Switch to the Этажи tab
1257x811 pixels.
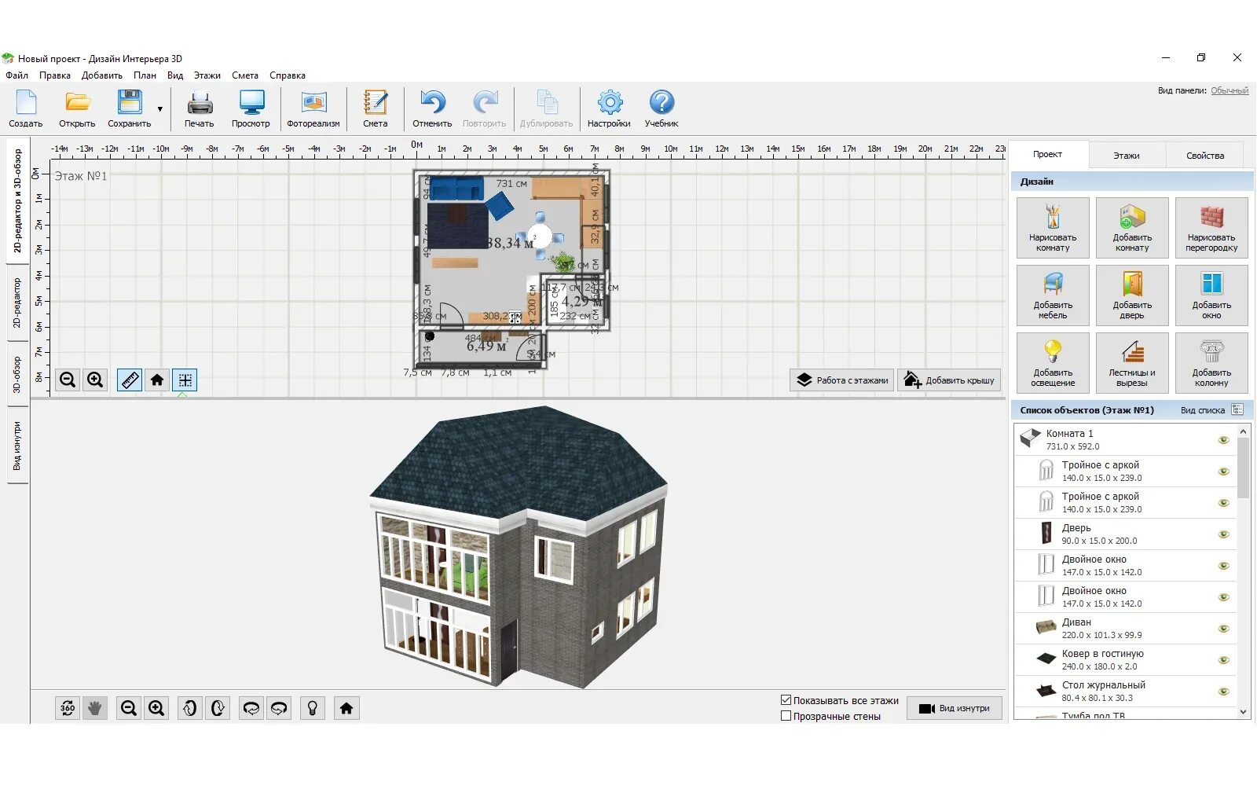[x=1127, y=156]
